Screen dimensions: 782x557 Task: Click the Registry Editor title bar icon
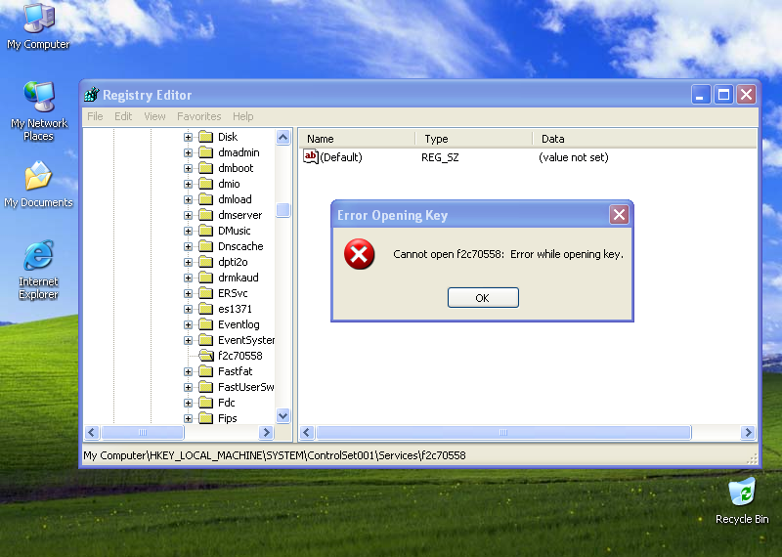pos(92,94)
